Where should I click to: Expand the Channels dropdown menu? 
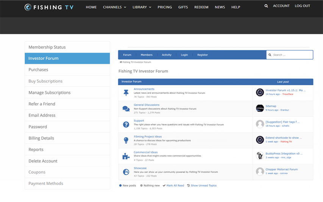click(114, 7)
